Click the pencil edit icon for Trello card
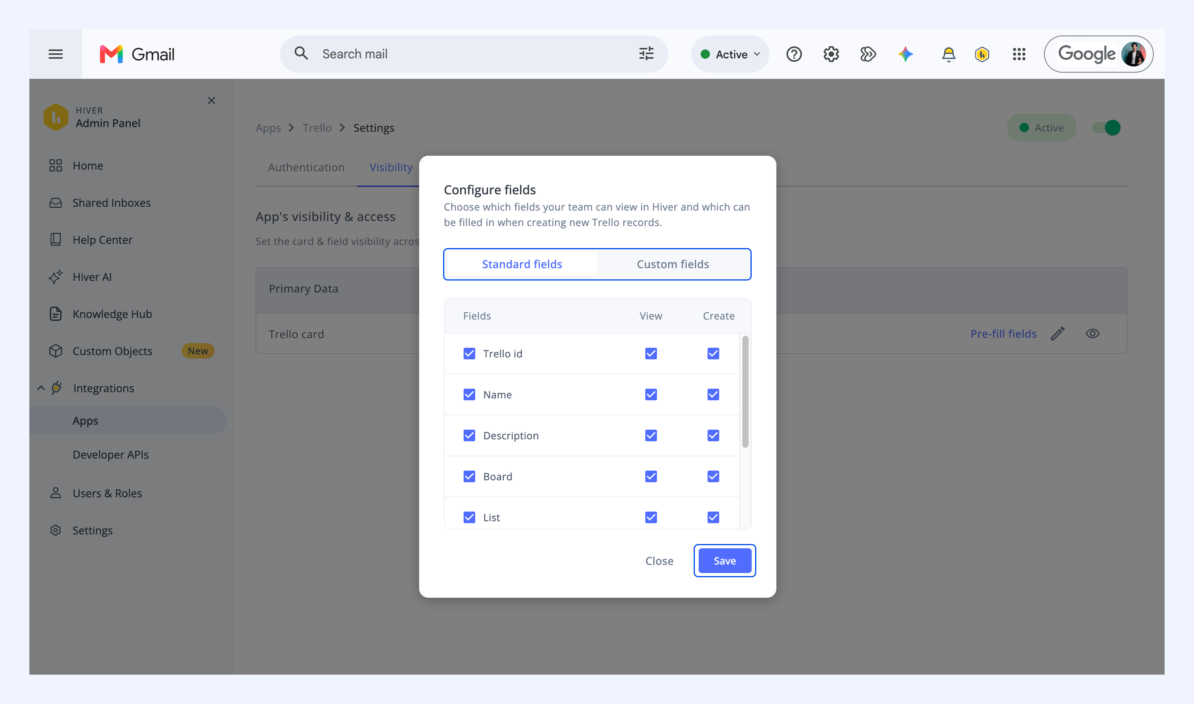The height and width of the screenshot is (704, 1194). pyautogui.click(x=1058, y=333)
